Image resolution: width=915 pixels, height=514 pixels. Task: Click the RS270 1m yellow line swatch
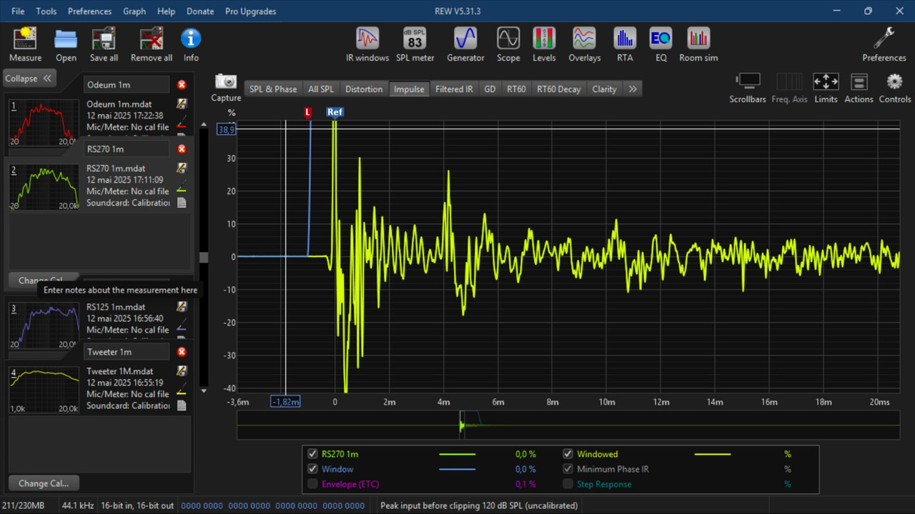click(457, 454)
